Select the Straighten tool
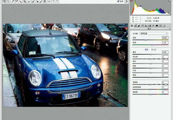The image size is (173, 120). coord(29,1)
